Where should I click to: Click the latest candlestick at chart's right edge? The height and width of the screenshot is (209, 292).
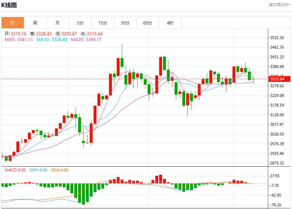point(253,79)
